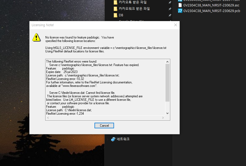This screenshot has width=246, height=166.
Task: Click the vertical scrollbar thumb in error log
Action: [x=168, y=83]
